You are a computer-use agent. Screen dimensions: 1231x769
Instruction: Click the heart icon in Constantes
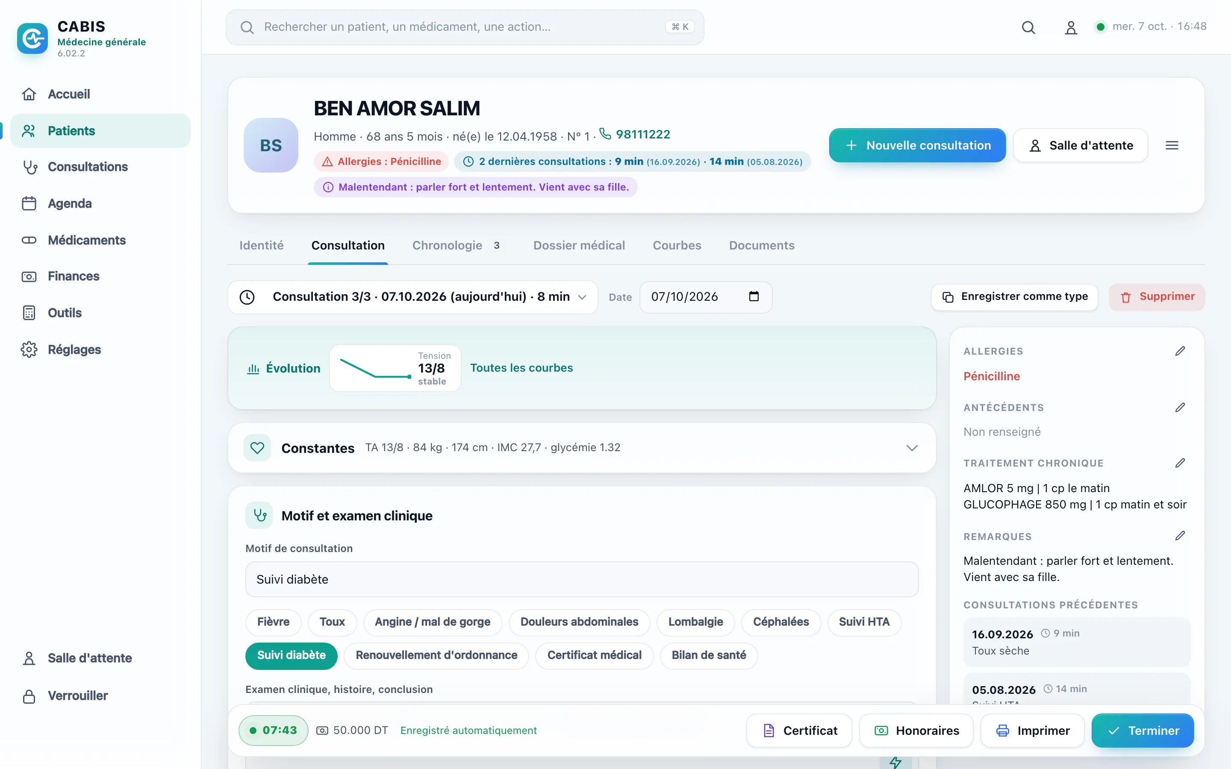tap(257, 448)
